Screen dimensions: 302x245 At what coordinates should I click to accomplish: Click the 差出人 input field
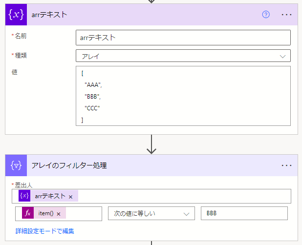[151, 196]
